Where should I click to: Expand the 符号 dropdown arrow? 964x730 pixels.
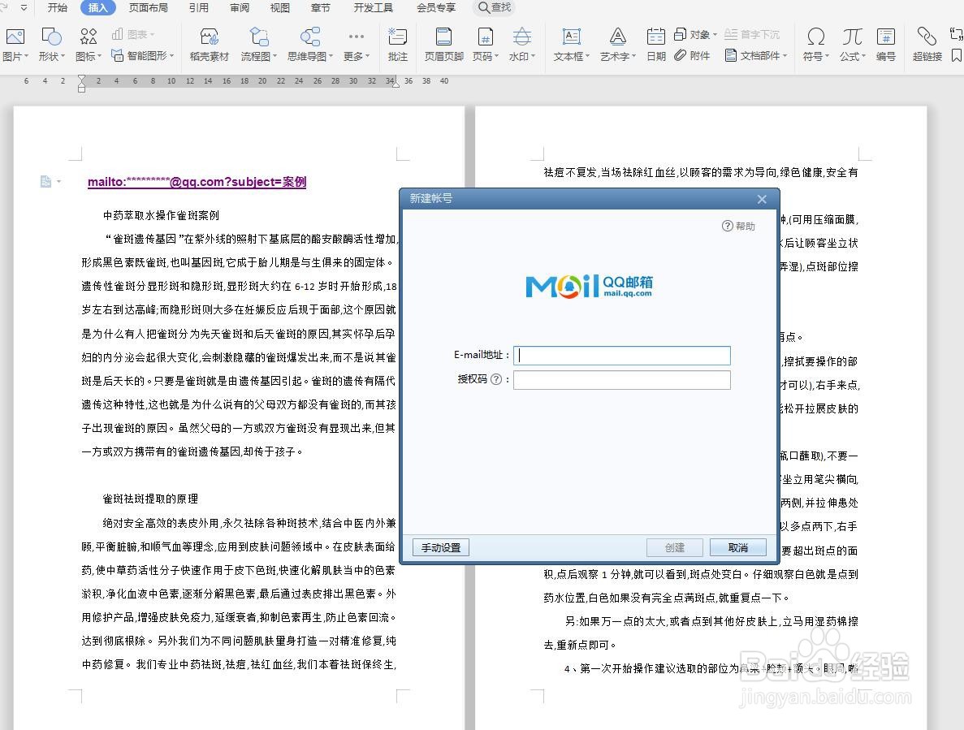tap(827, 56)
